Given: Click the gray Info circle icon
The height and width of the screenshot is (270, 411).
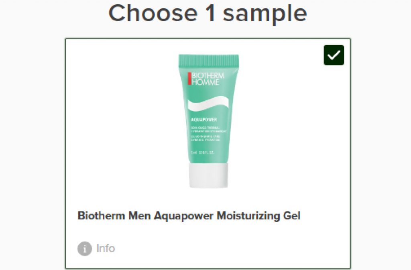Looking at the screenshot, I should [85, 248].
